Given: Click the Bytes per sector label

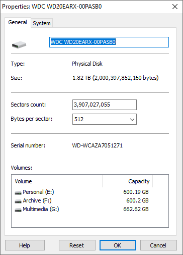Looking at the screenshot, I should click(32, 119).
